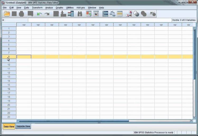Select row 15 header
The image size is (198, 136).
pos(9,85)
